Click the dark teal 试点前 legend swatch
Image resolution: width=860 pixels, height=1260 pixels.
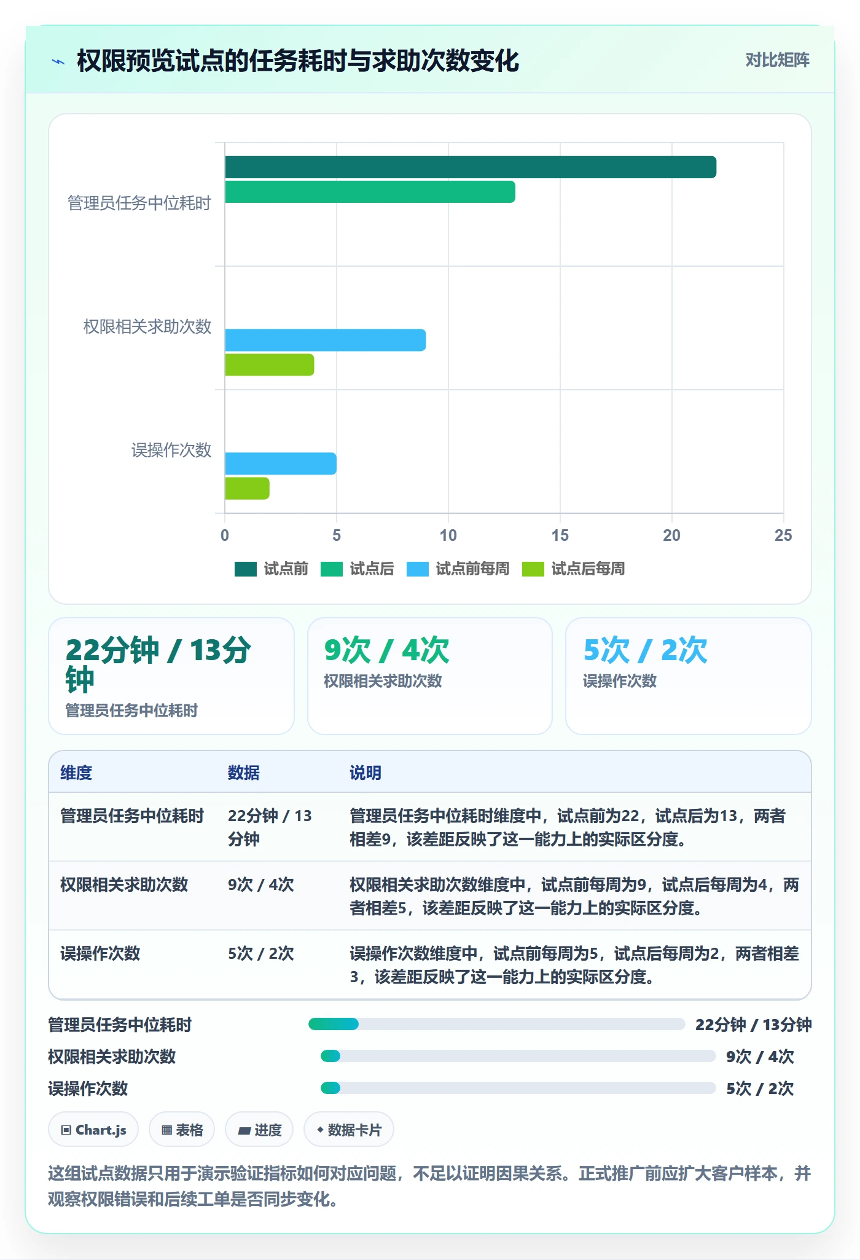point(246,569)
